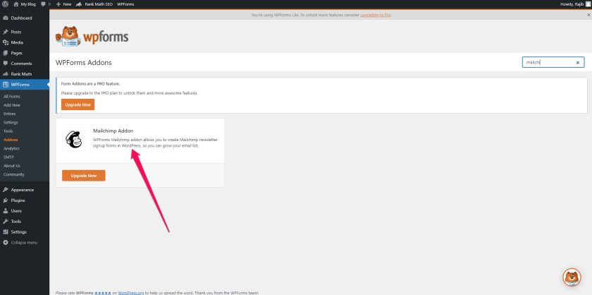The height and width of the screenshot is (295, 592).
Task: Focus the addons search field
Action: click(x=553, y=62)
